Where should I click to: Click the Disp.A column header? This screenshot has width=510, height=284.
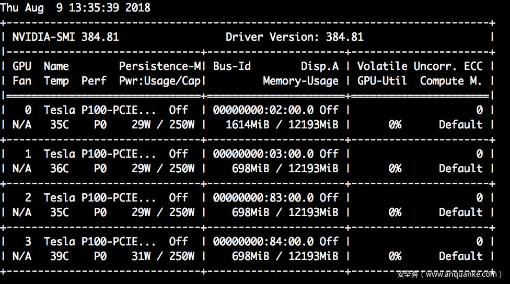coord(319,66)
